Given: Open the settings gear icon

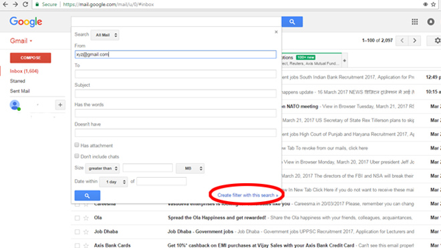Looking at the screenshot, I should pyautogui.click(x=437, y=41).
